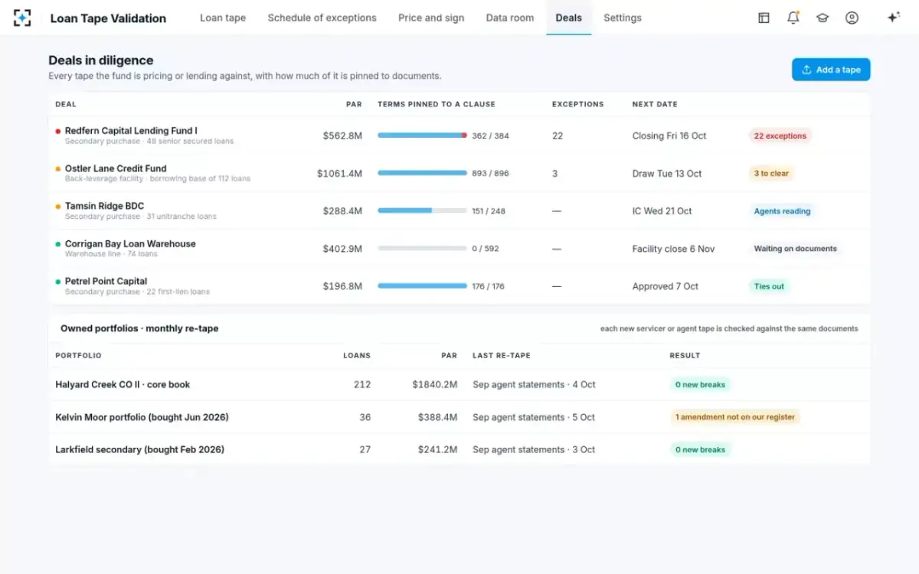The width and height of the screenshot is (919, 574).
Task: Click the Agents reading badge
Action: click(x=782, y=211)
